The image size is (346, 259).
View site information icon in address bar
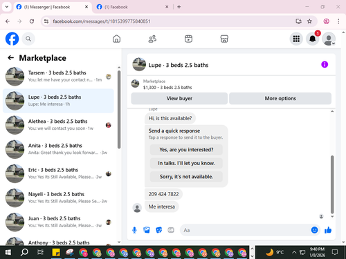(46, 21)
